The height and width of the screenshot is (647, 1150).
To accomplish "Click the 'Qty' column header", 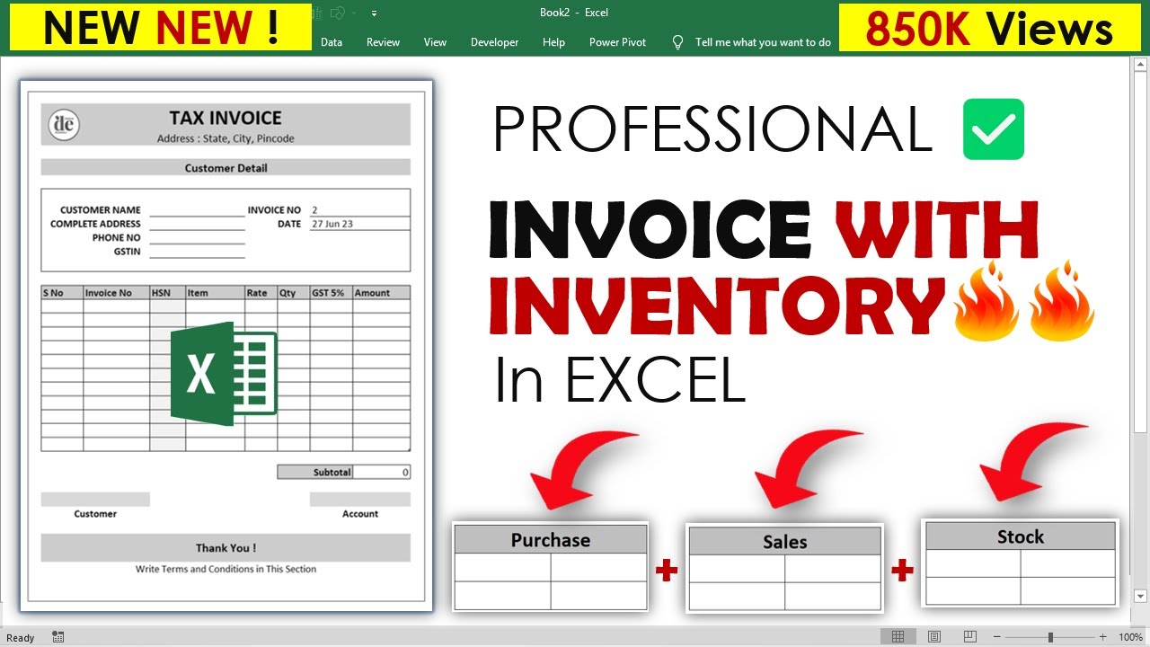I will coord(294,293).
